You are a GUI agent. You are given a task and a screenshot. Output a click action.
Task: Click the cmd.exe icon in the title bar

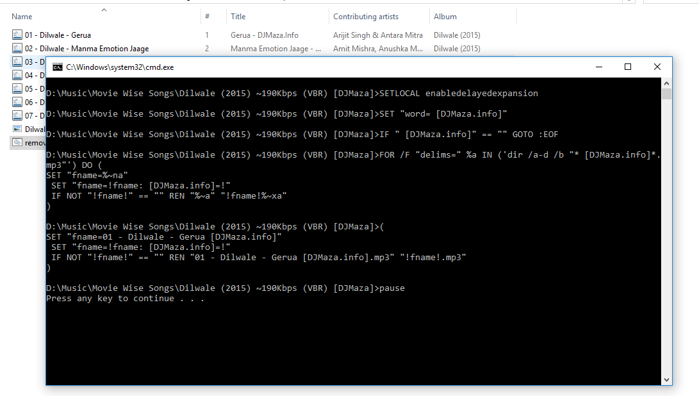pos(58,67)
